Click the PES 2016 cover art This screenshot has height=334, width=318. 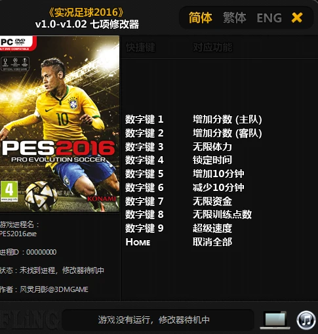coord(60,124)
